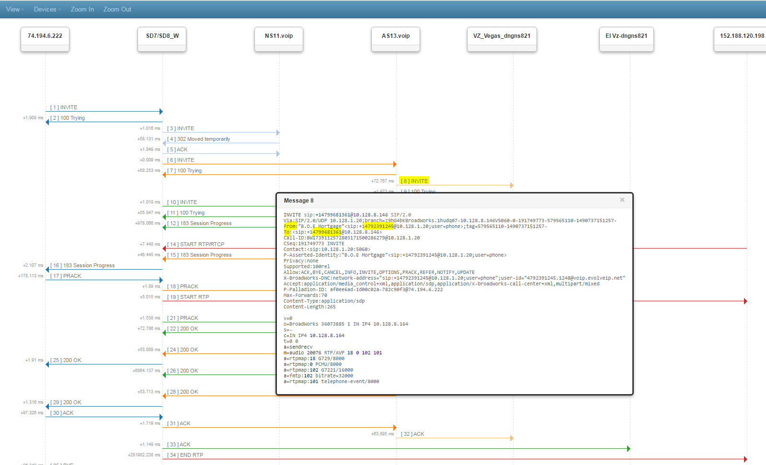Expand the Devices dropdown menu
This screenshot has width=766, height=465.
point(47,9)
